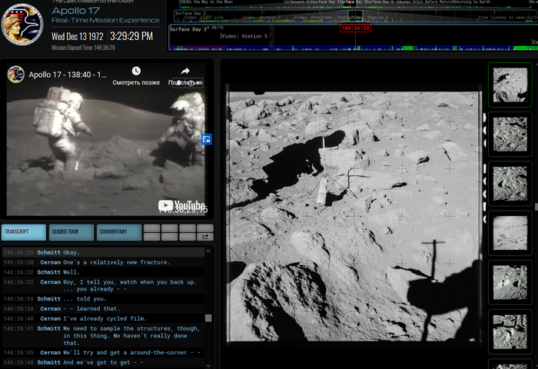Open the Commentary tab
Viewport: 538px width, 369px height.
tap(118, 232)
